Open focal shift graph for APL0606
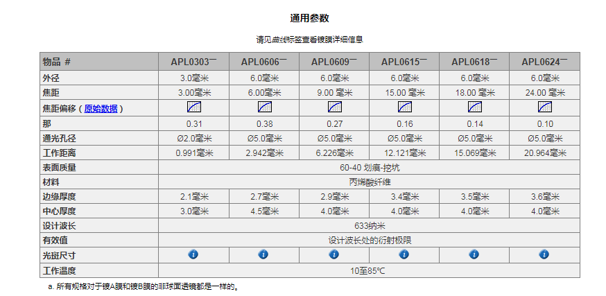Viewport: 606px width, 296px height. [264, 107]
